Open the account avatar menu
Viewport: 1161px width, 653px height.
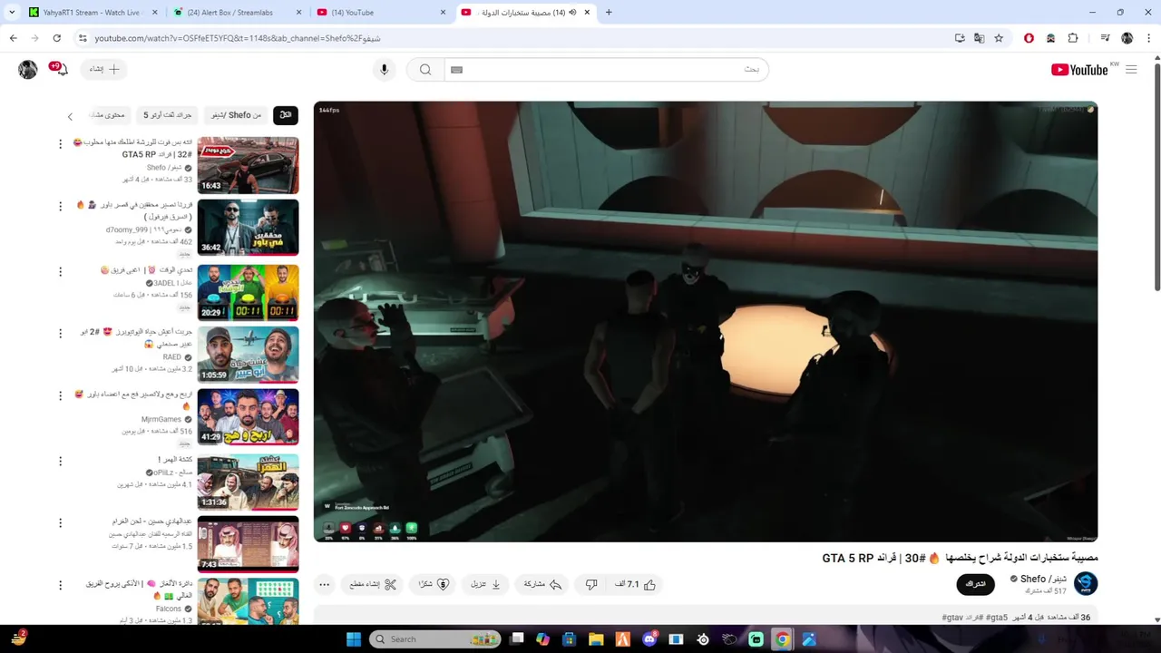coord(28,69)
